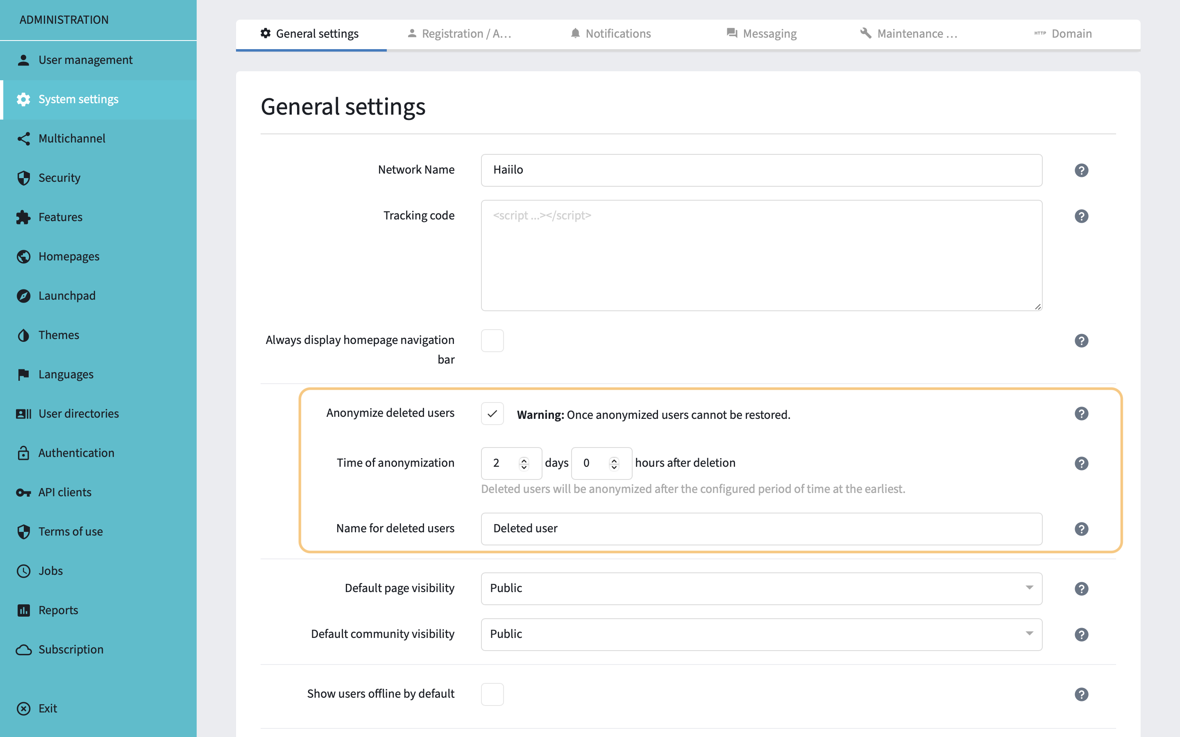Go to User management
The image size is (1180, 737).
[x=85, y=60]
